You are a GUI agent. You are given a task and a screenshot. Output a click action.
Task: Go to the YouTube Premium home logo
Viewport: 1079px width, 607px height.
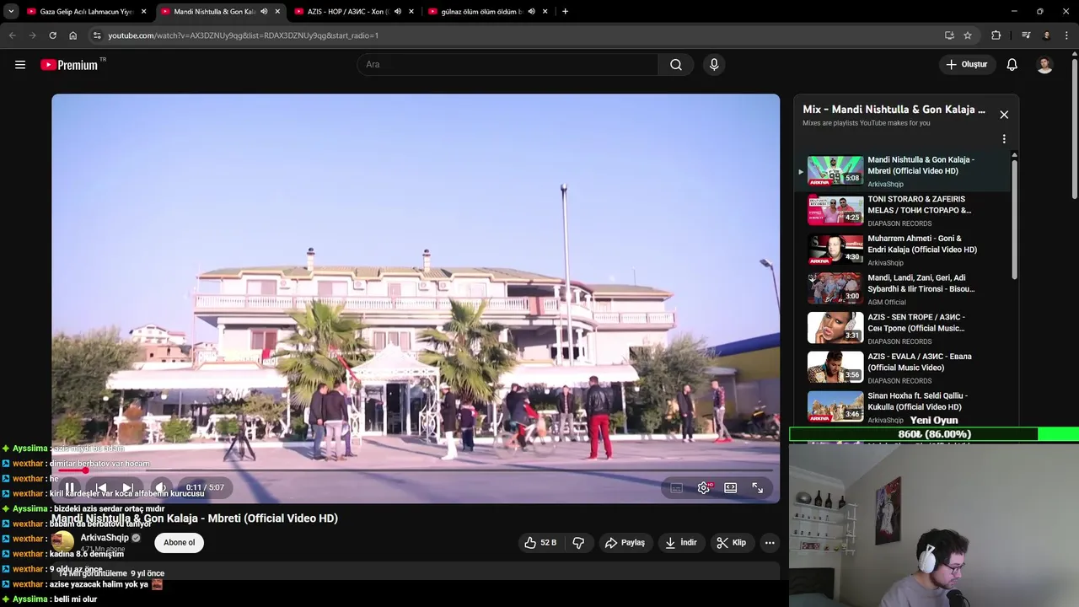(69, 65)
